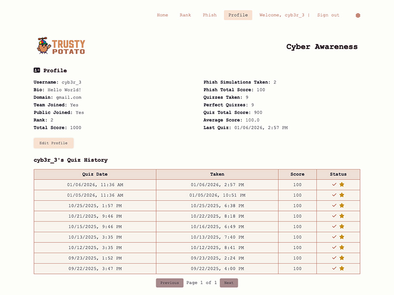Click the checkmark for 09/22/2025 quiz
This screenshot has width=394, height=295.
pos(334,268)
